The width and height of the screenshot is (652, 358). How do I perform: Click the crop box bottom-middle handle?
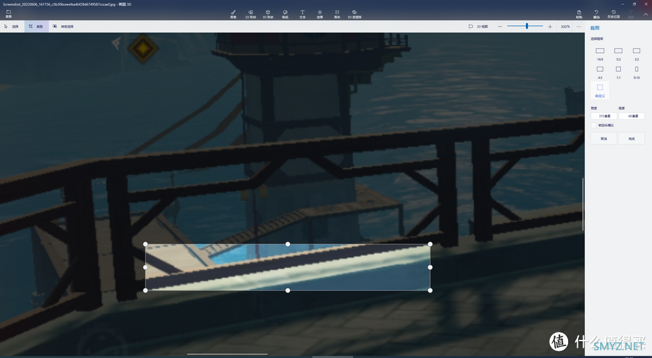288,290
